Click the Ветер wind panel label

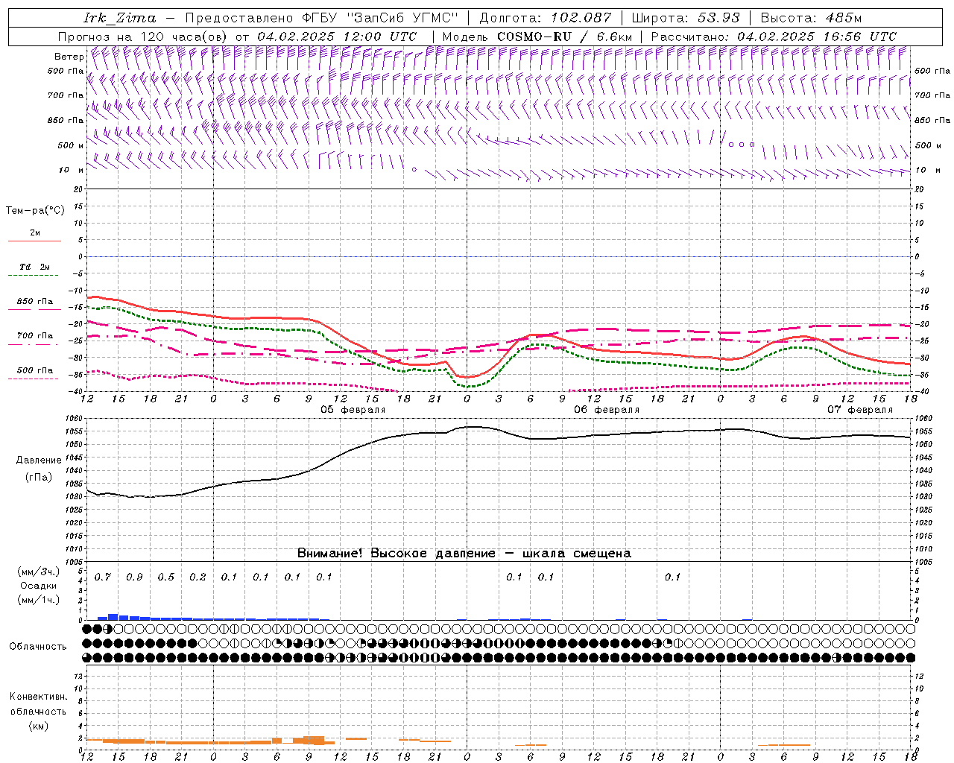[x=69, y=57]
